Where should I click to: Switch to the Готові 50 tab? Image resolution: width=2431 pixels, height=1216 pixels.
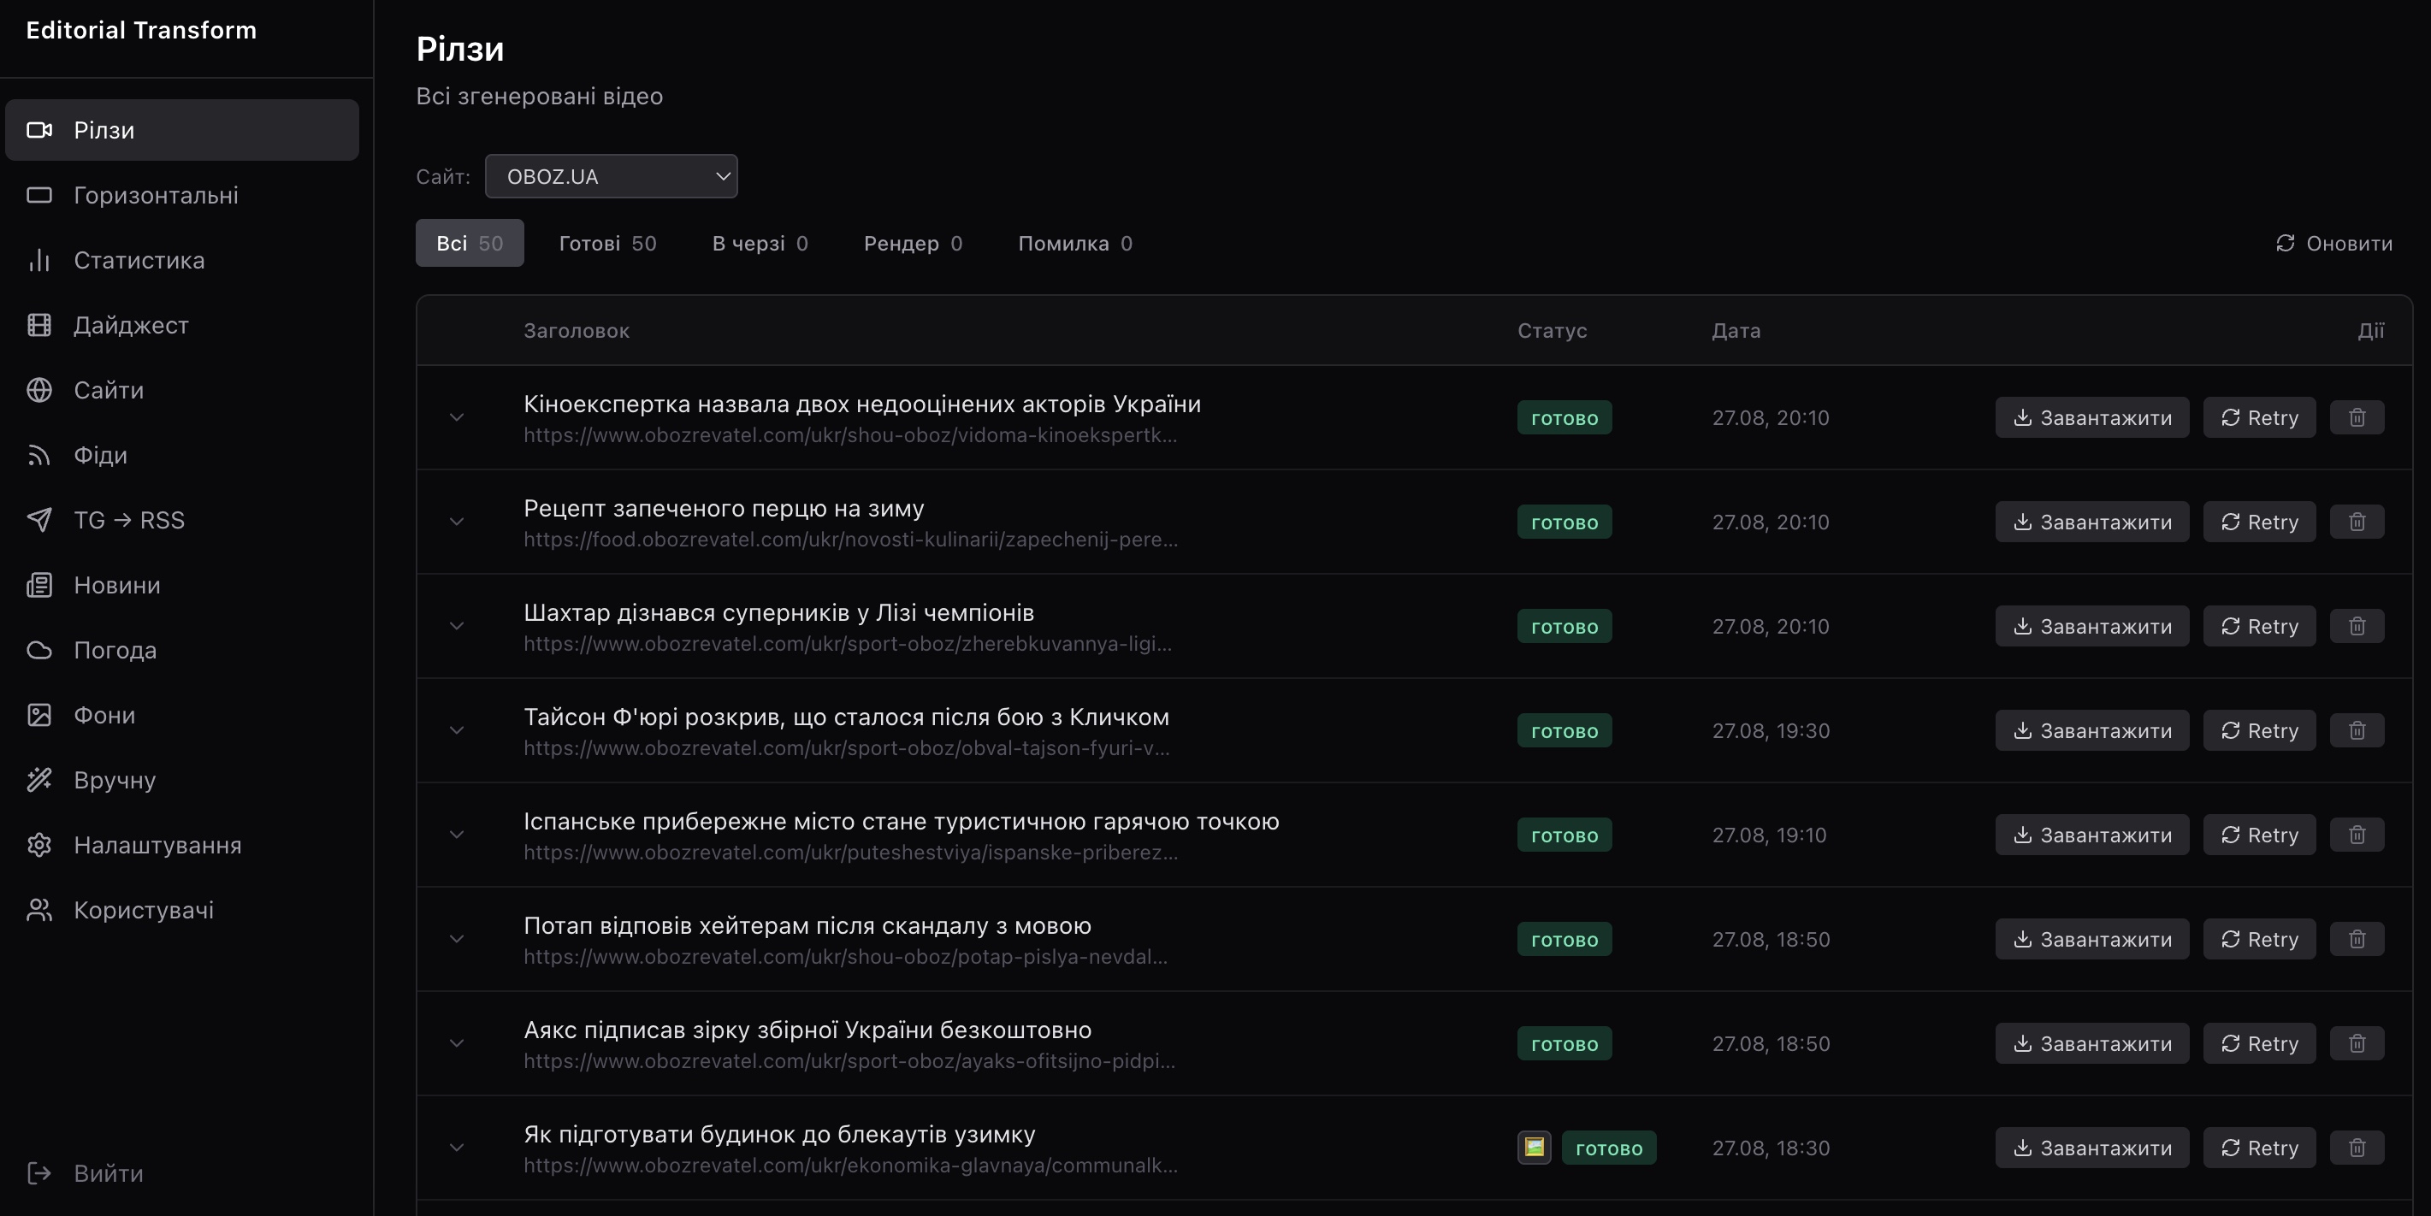pos(606,244)
